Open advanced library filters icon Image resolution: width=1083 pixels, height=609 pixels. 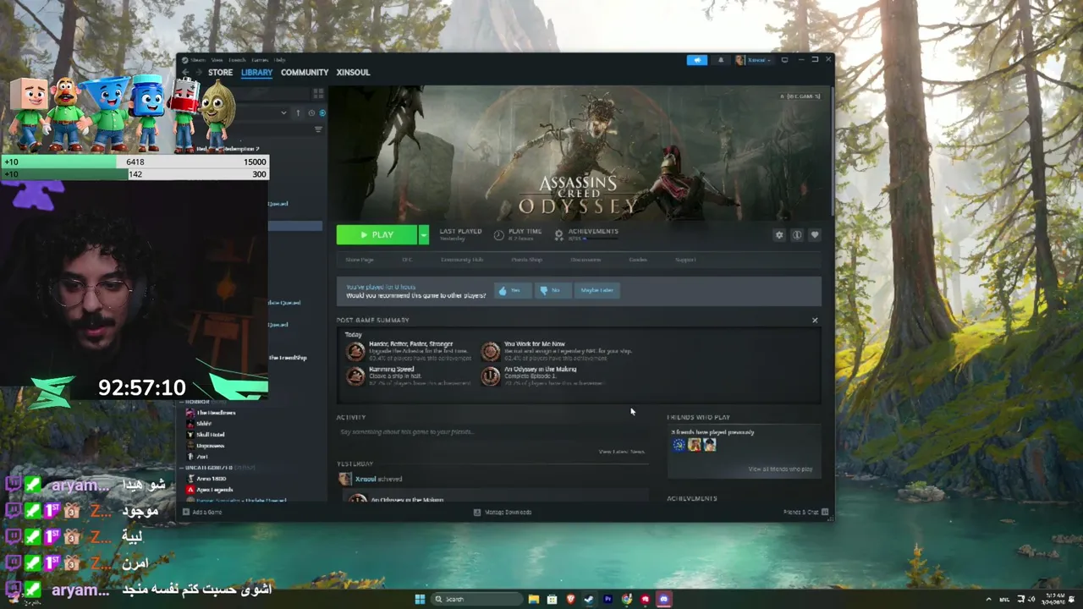[318, 129]
